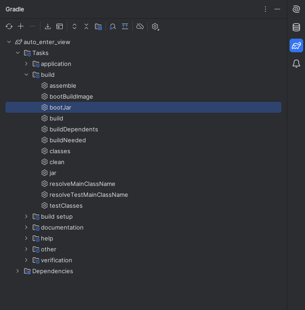Click the Dependencies label

tap(53, 271)
